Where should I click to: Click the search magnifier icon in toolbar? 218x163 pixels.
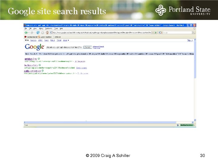tap(193, 33)
